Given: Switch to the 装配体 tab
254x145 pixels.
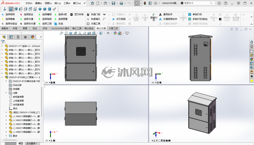Looking at the screenshot, I should point(5,28).
